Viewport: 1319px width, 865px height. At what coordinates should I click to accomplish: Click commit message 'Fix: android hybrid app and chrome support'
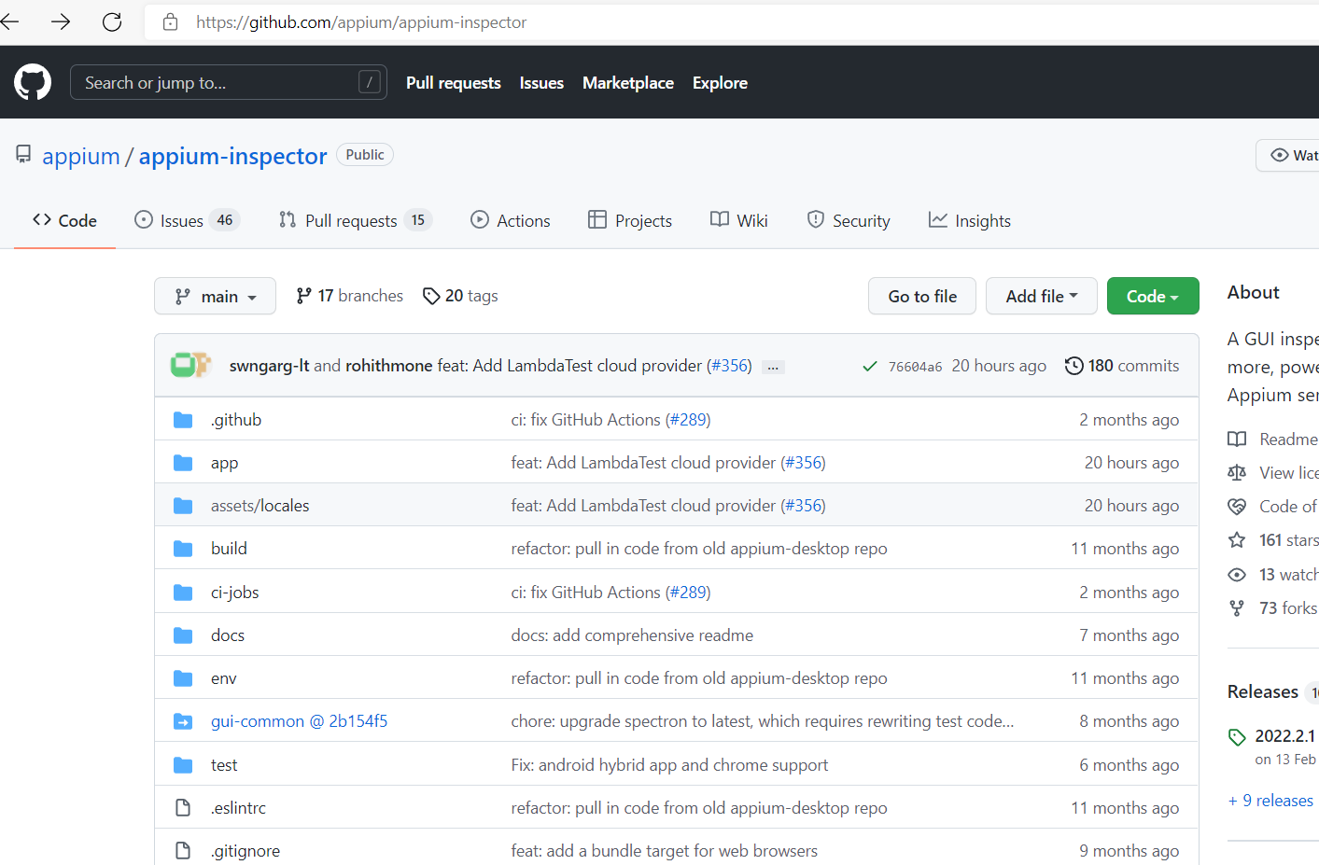669,765
